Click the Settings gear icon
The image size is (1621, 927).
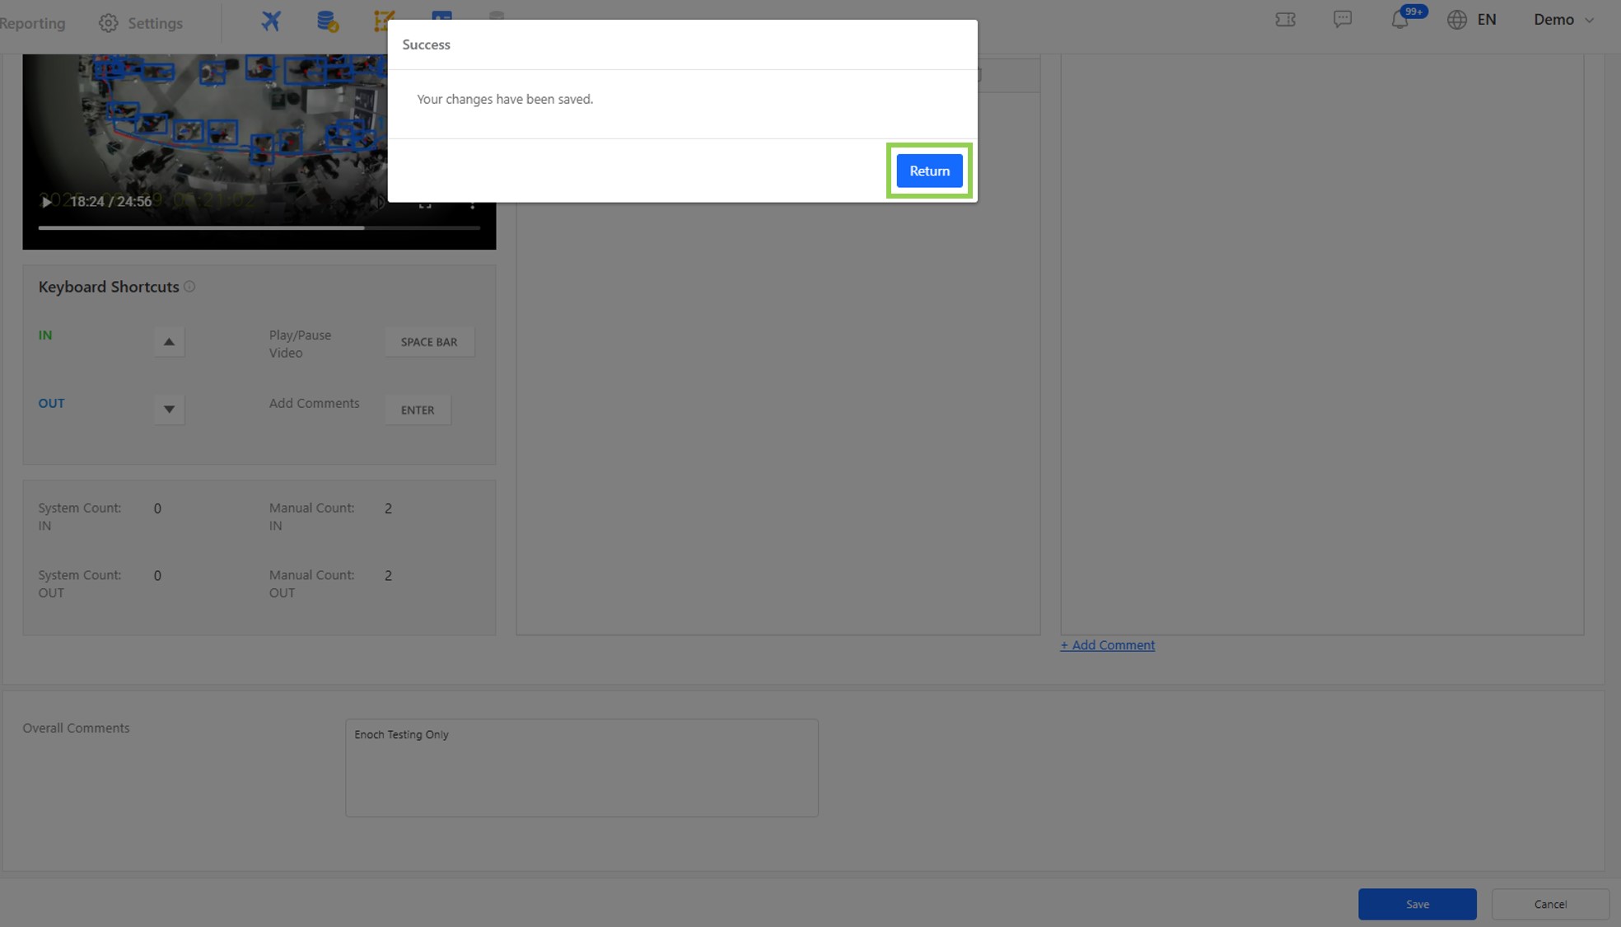coord(108,23)
